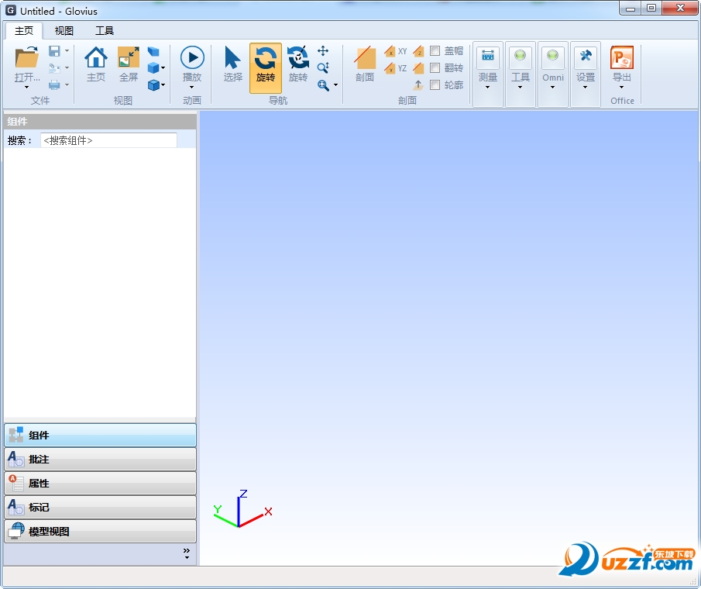Expand the middle cube view dropdown arrow

click(163, 68)
